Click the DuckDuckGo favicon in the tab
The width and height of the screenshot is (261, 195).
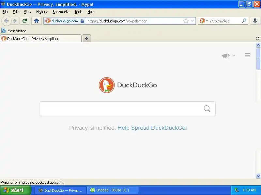4,38
